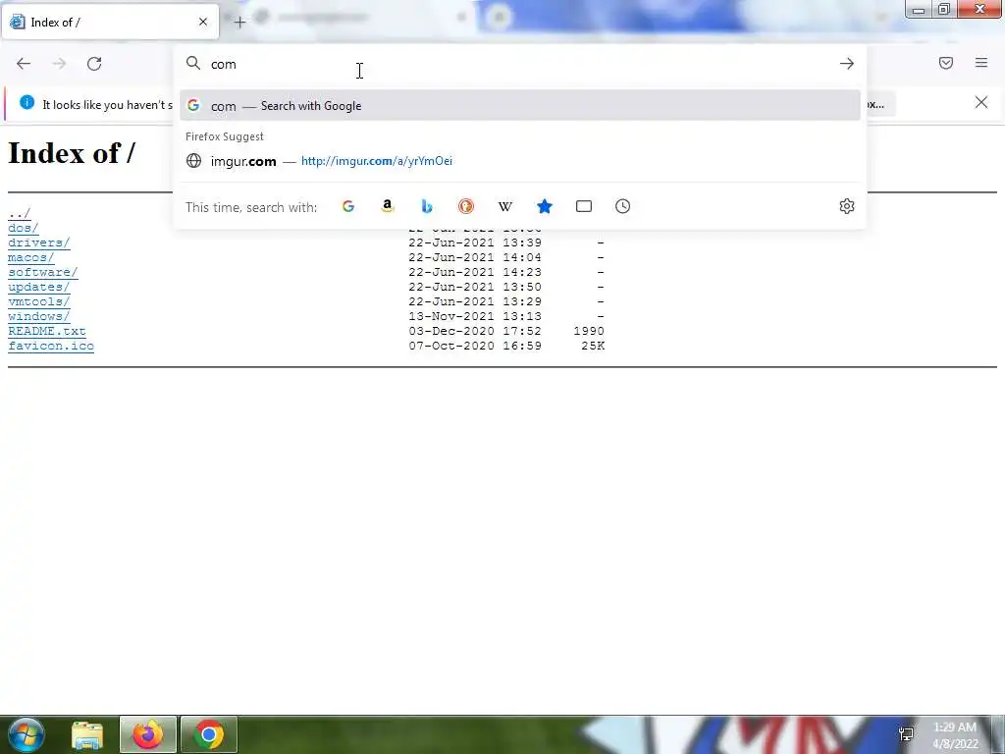
Task: Select the size '25K' of favicon.ico
Action: coord(593,347)
